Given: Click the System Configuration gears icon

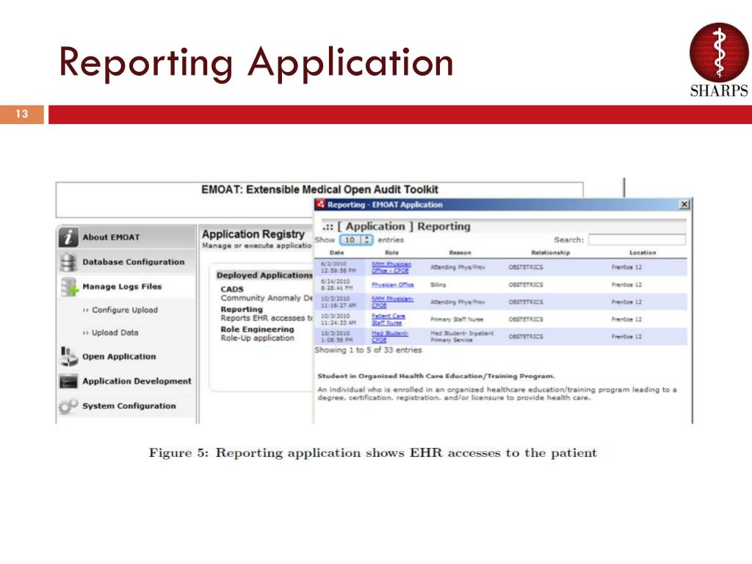Looking at the screenshot, I should tap(68, 406).
